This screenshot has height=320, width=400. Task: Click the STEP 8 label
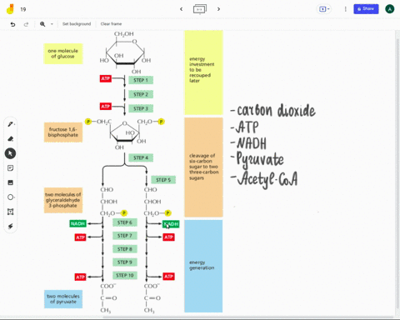point(125,249)
